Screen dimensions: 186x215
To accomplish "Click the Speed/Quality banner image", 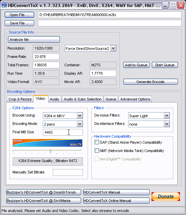I will pyautogui.click(x=48, y=143).
